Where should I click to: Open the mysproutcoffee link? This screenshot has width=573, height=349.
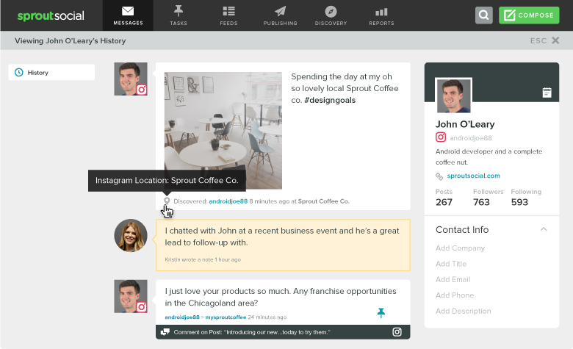point(226,317)
